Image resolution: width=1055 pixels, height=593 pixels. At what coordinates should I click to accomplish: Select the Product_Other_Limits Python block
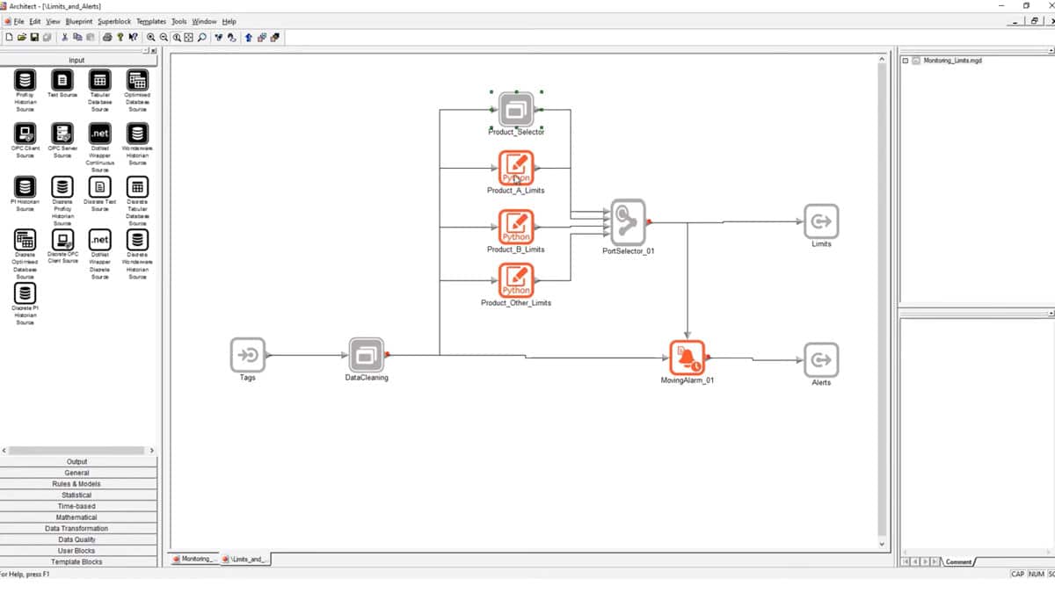[516, 280]
